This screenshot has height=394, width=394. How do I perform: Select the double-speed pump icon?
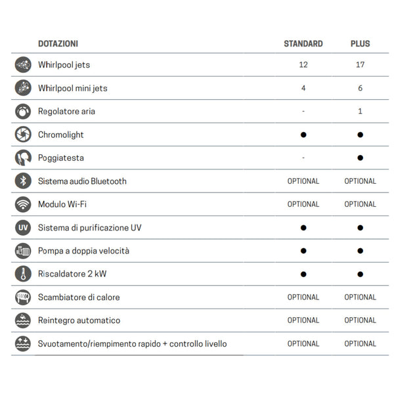23,251
